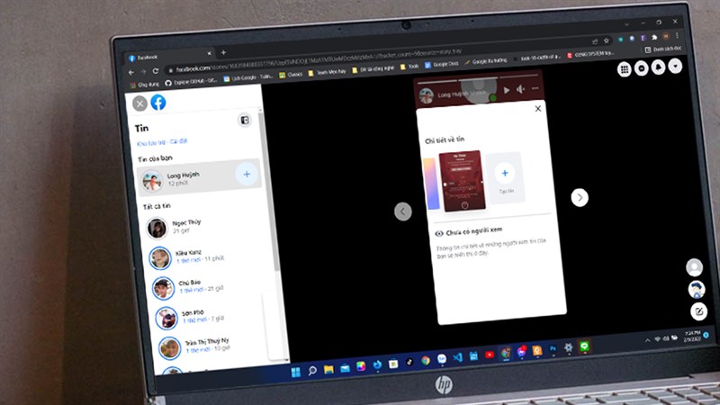Image resolution: width=720 pixels, height=405 pixels.
Task: Open the Classes bookmark
Action: (291, 75)
